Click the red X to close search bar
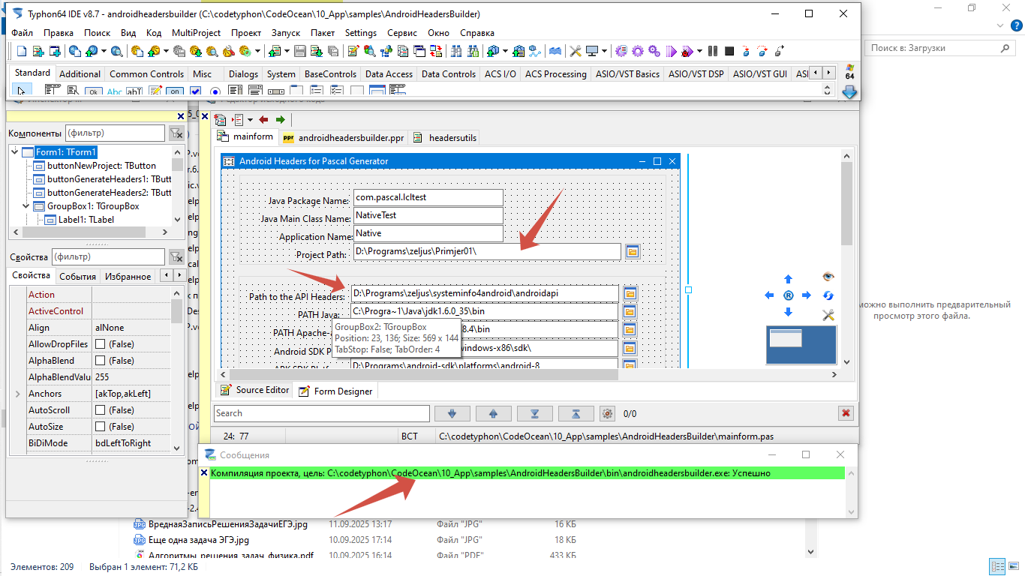This screenshot has width=1025, height=576. [846, 413]
